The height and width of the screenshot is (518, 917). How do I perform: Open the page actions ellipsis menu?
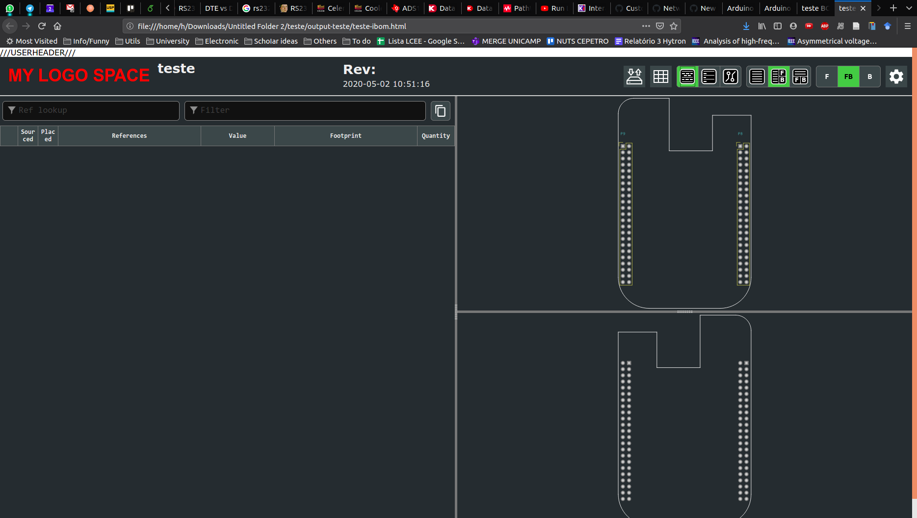coord(646,26)
